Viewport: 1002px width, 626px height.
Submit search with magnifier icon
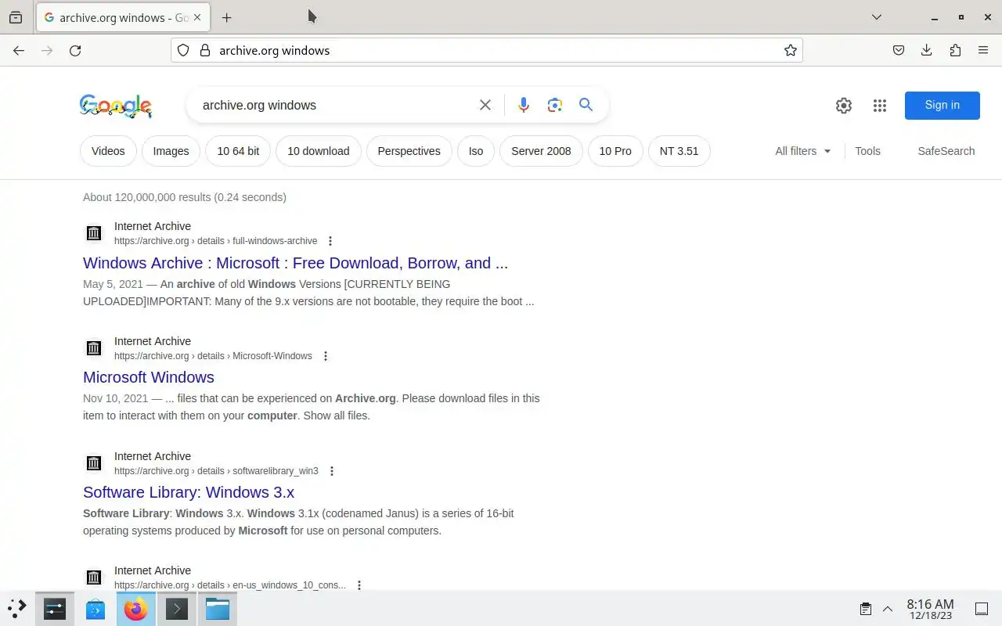(x=586, y=105)
